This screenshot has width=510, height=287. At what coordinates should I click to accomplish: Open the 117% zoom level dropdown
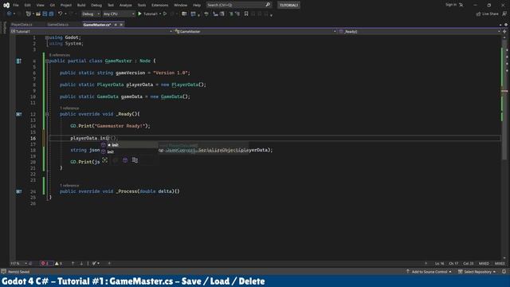(x=19, y=264)
